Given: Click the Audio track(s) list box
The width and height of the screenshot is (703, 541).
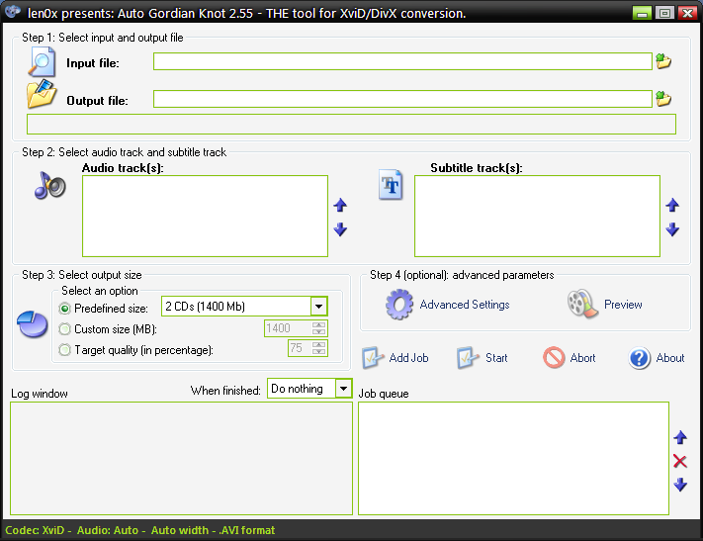Looking at the screenshot, I should [205, 216].
